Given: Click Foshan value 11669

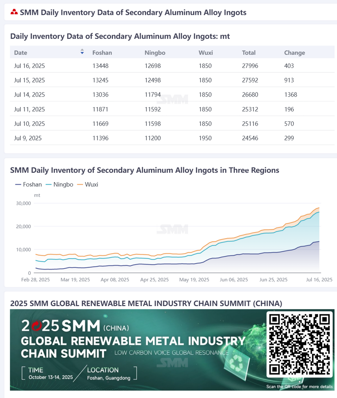Looking at the screenshot, I should click(100, 124).
